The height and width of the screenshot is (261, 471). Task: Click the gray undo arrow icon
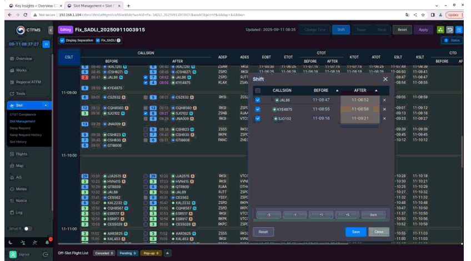point(450,30)
